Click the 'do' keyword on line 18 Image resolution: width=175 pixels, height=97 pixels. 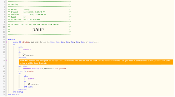(x=14, y=44)
